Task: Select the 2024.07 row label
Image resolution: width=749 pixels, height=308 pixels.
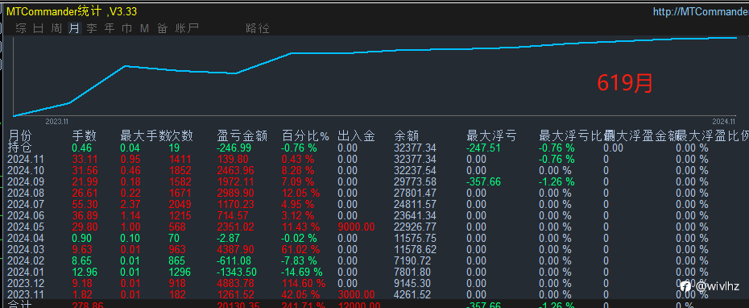Action: (x=26, y=204)
